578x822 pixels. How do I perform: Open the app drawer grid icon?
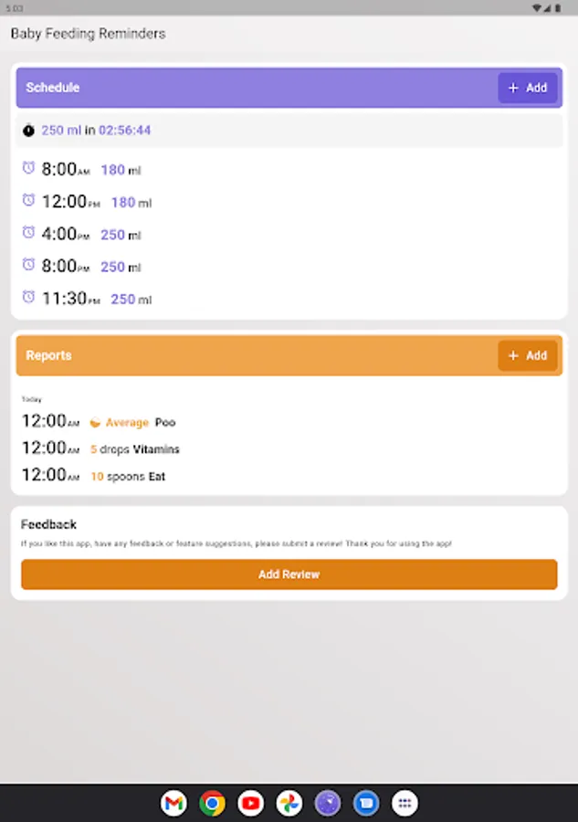pos(405,803)
